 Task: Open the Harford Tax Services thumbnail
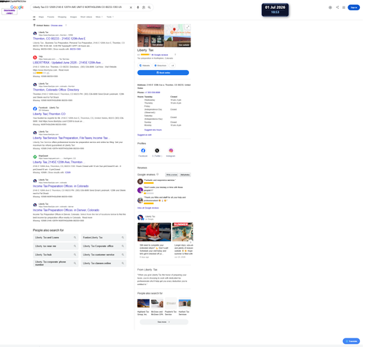[185, 303]
